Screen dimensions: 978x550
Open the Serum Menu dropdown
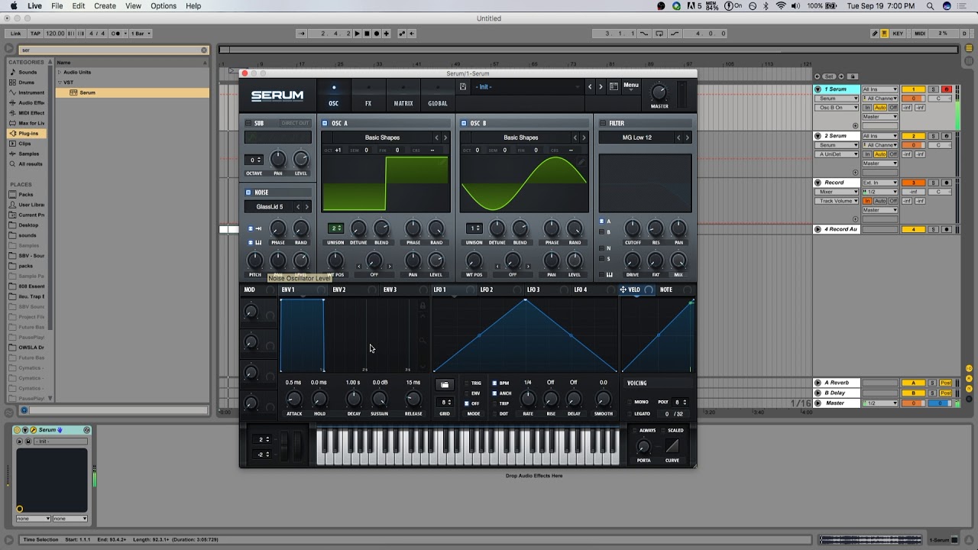pos(631,86)
